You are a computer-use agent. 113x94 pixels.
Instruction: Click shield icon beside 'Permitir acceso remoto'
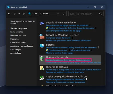47,50
